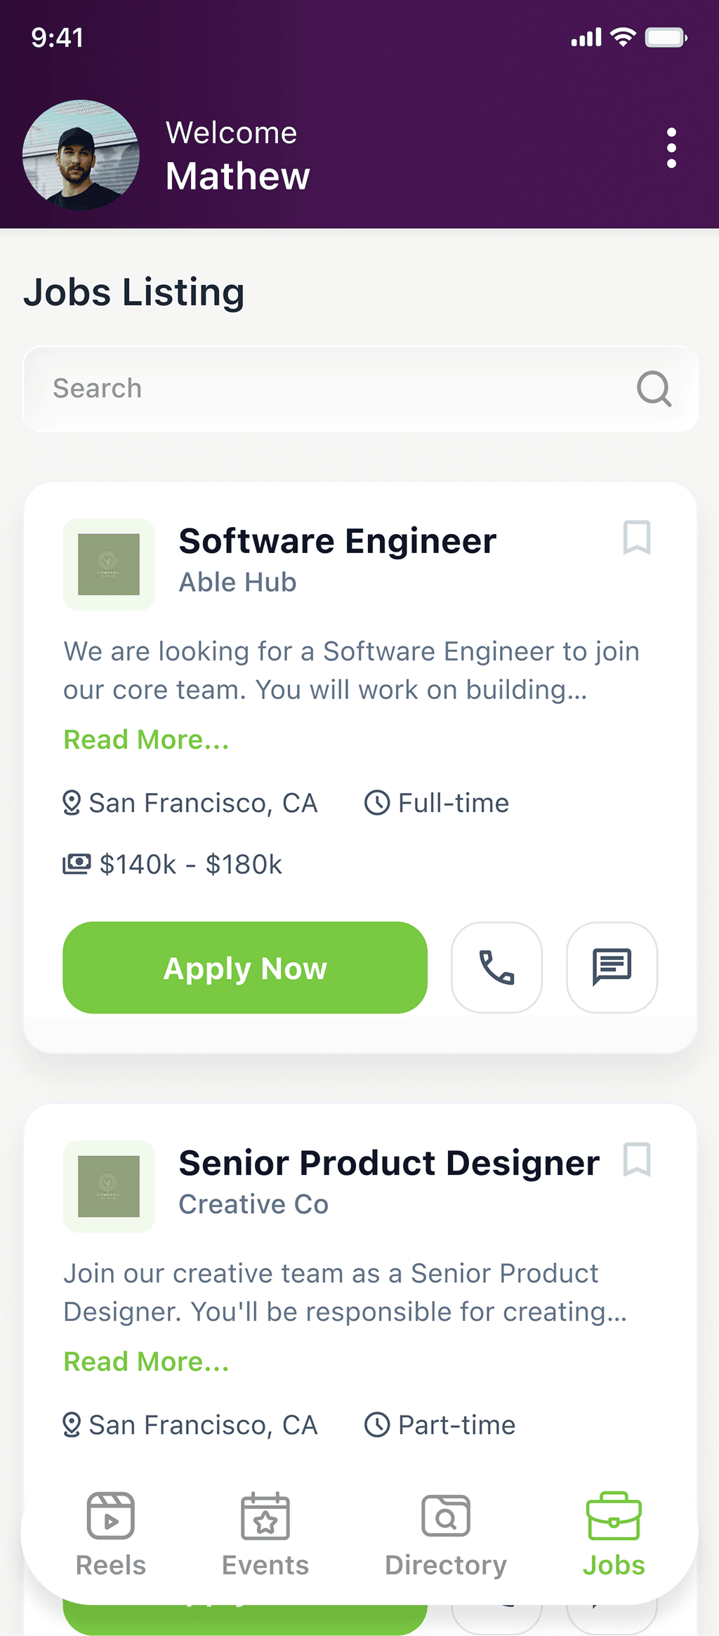Tap Mathew's profile picture
This screenshot has width=719, height=1636.
tap(81, 154)
